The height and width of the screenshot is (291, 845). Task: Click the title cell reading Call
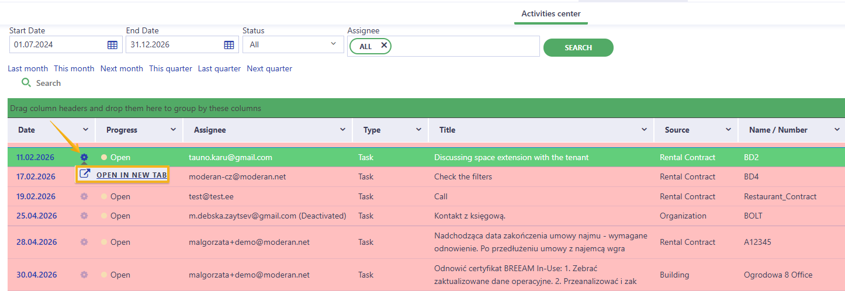(441, 196)
